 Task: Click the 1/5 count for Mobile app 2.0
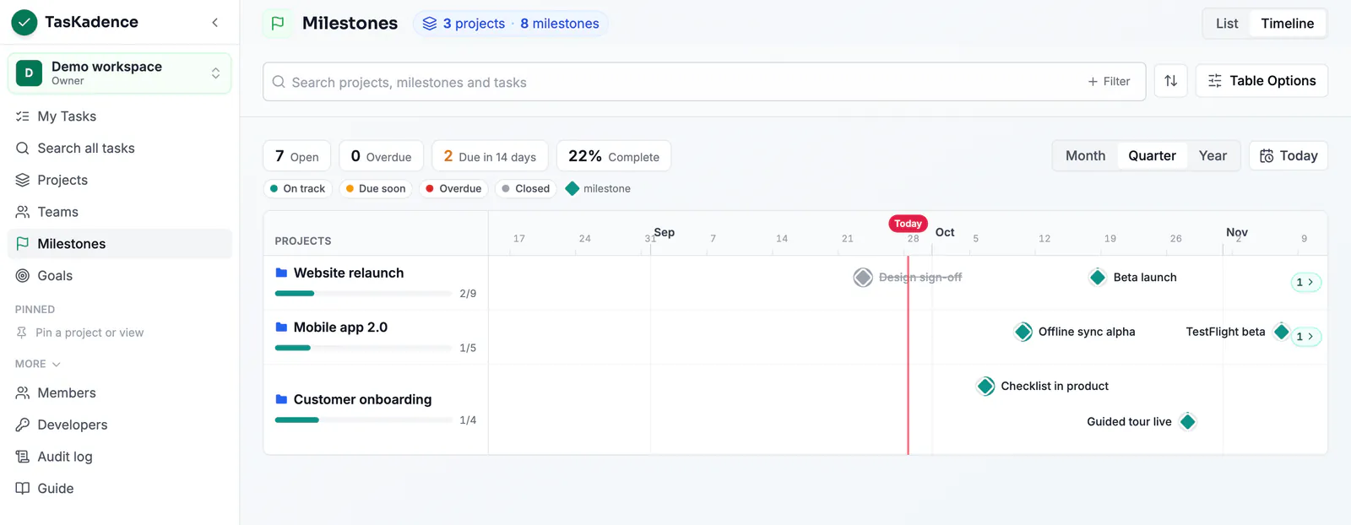468,348
